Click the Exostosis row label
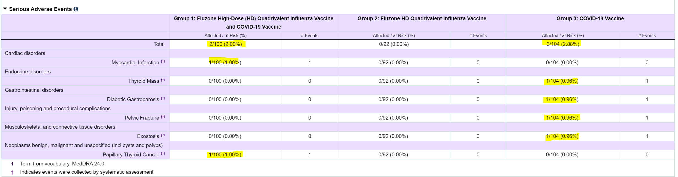 point(148,136)
